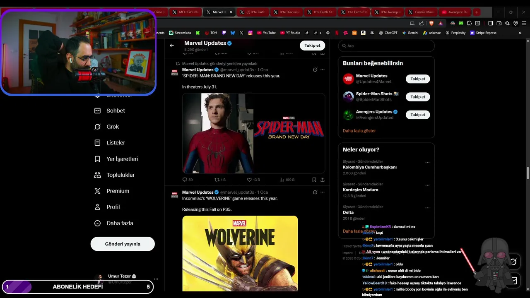Open Grok from the sidebar
Viewport: 530px width, 298px height.
click(107, 127)
